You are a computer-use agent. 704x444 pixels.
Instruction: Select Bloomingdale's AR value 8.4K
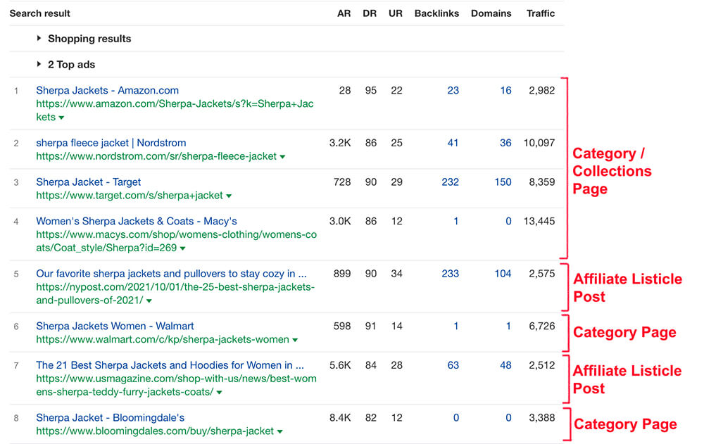point(340,417)
